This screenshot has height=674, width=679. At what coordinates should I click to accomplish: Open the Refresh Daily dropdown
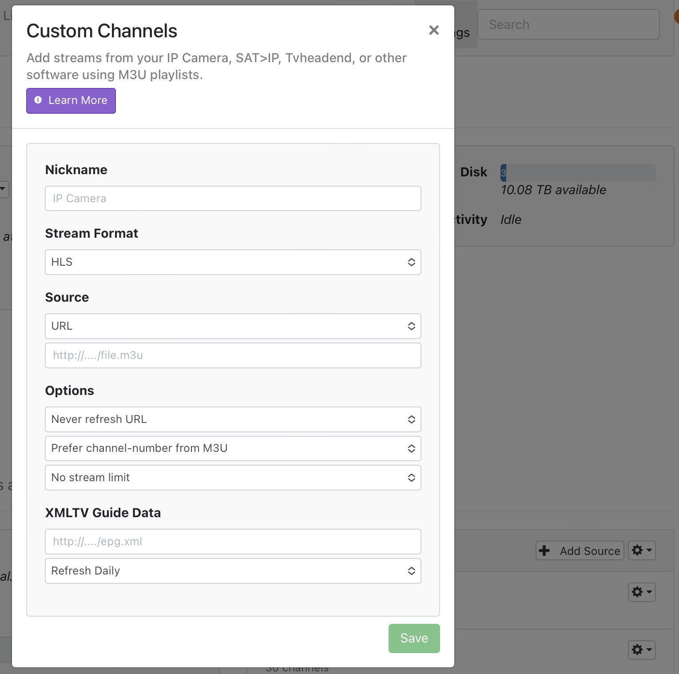click(233, 571)
